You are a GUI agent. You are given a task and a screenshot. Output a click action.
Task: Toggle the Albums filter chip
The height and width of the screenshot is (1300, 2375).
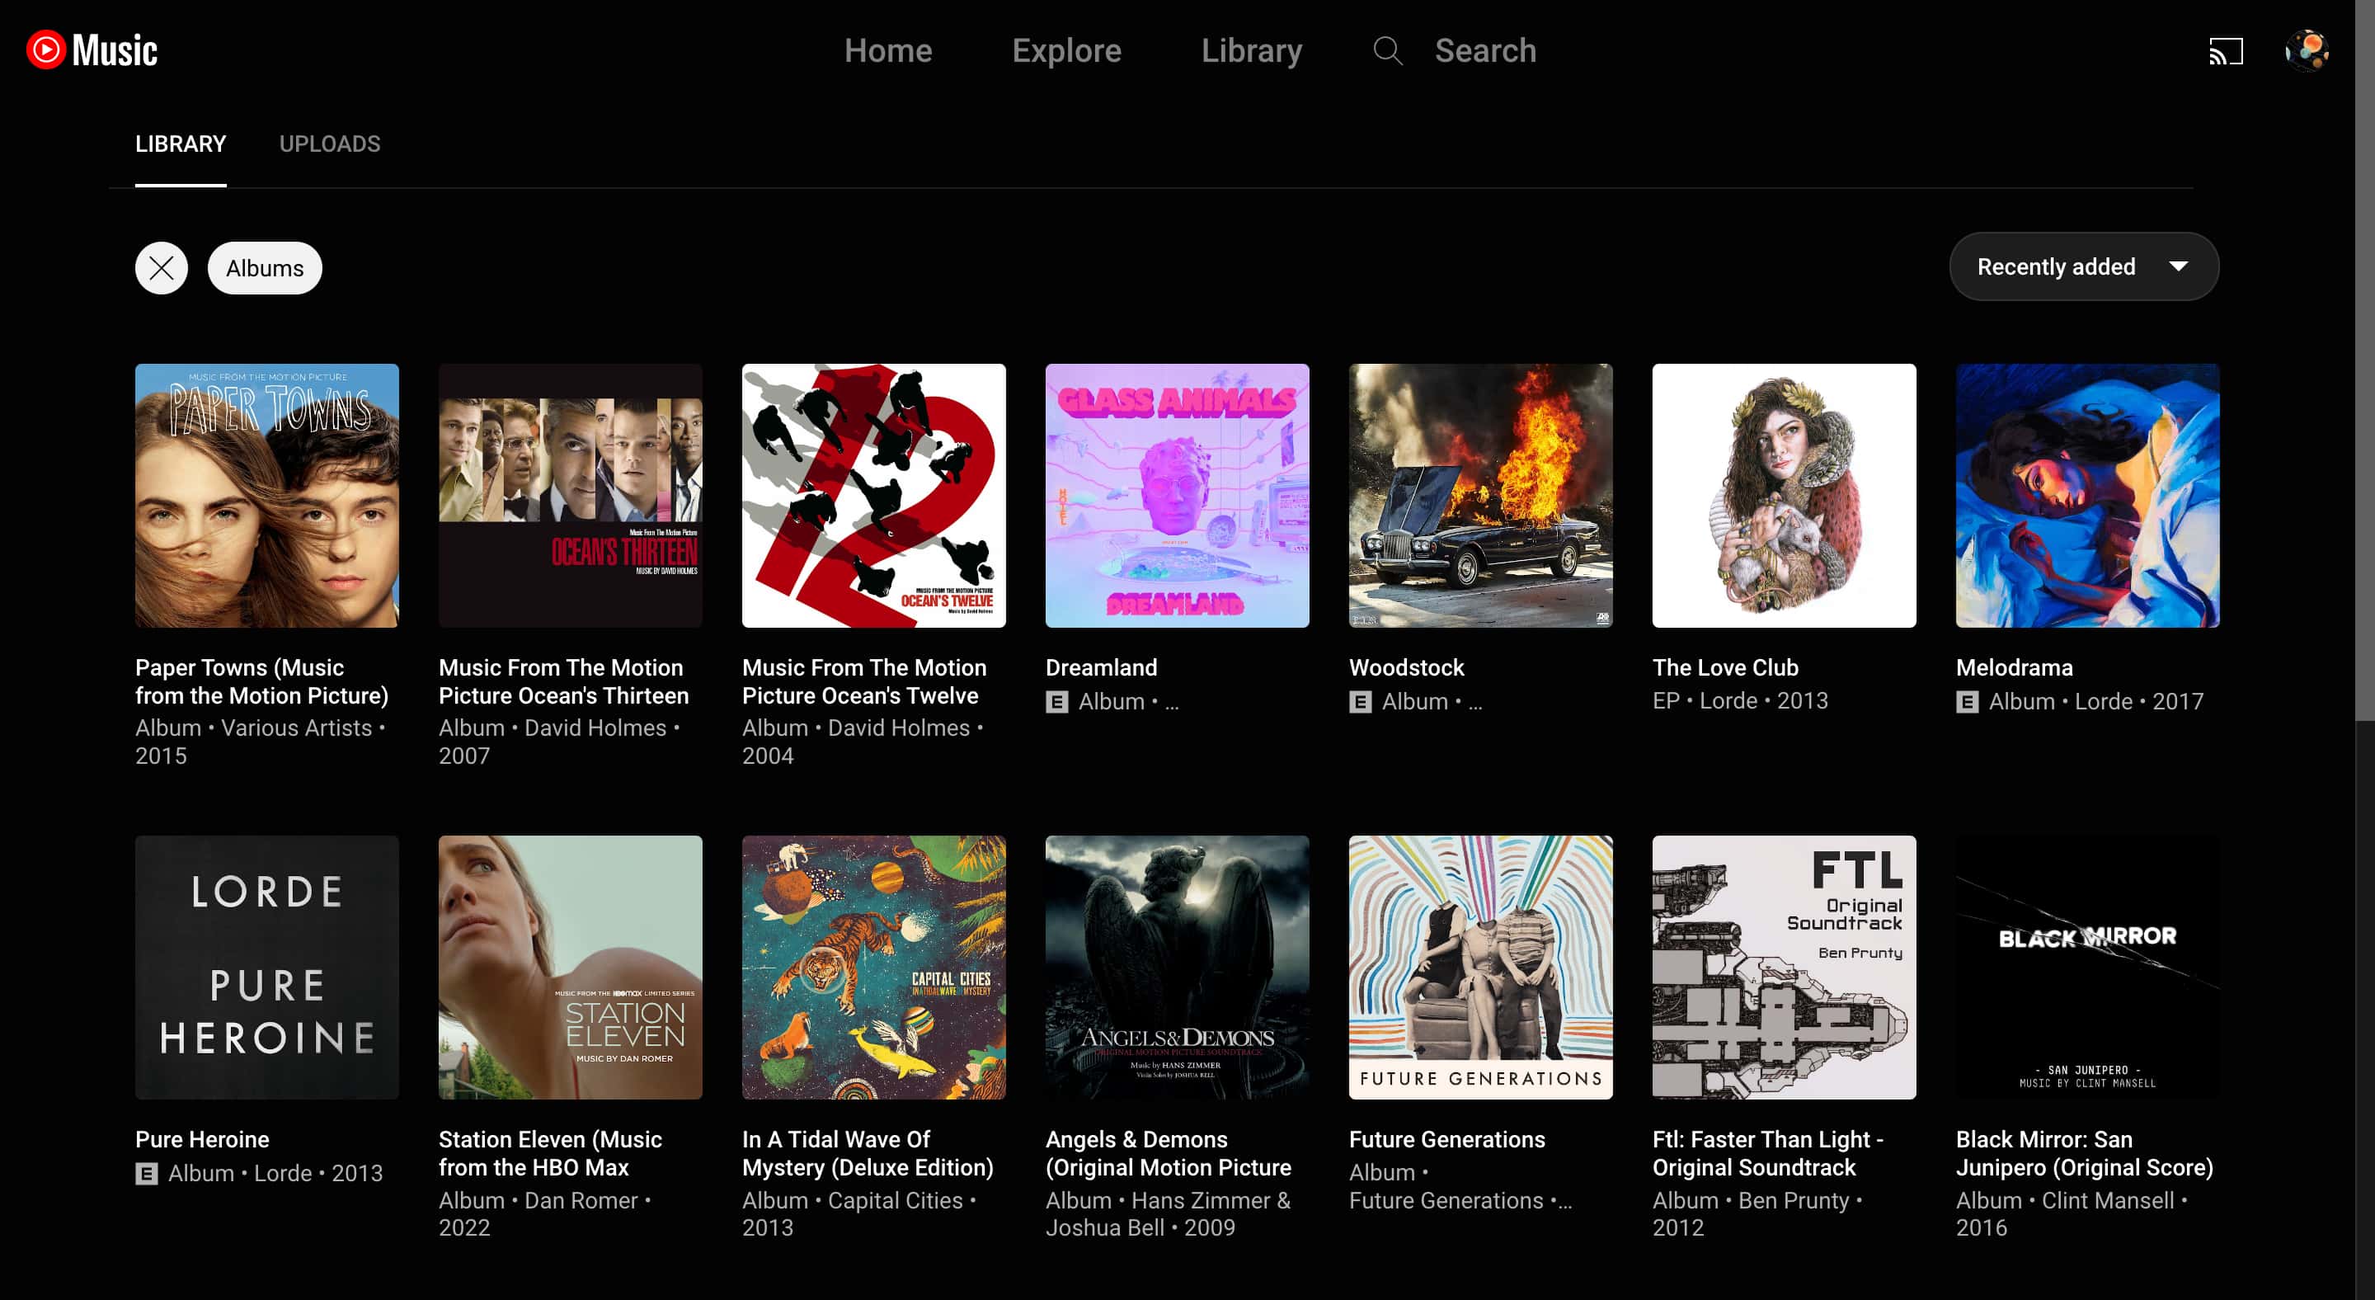pyautogui.click(x=265, y=268)
